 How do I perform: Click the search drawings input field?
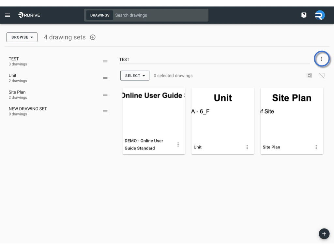click(x=160, y=15)
